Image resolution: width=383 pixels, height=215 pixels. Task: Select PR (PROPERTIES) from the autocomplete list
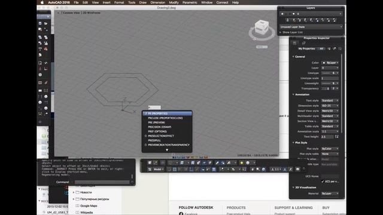click(x=167, y=113)
